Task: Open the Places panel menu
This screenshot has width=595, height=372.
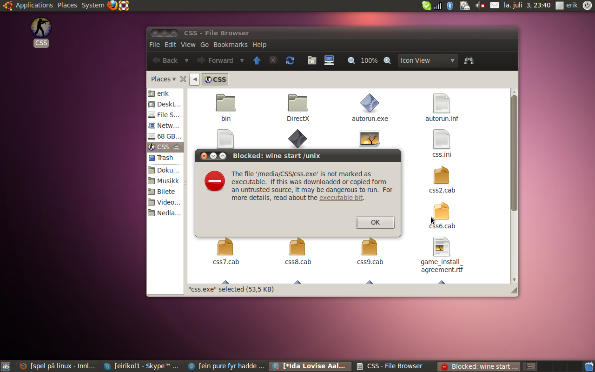Action: (67, 6)
